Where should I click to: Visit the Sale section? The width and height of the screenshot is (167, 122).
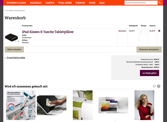coord(102,3)
